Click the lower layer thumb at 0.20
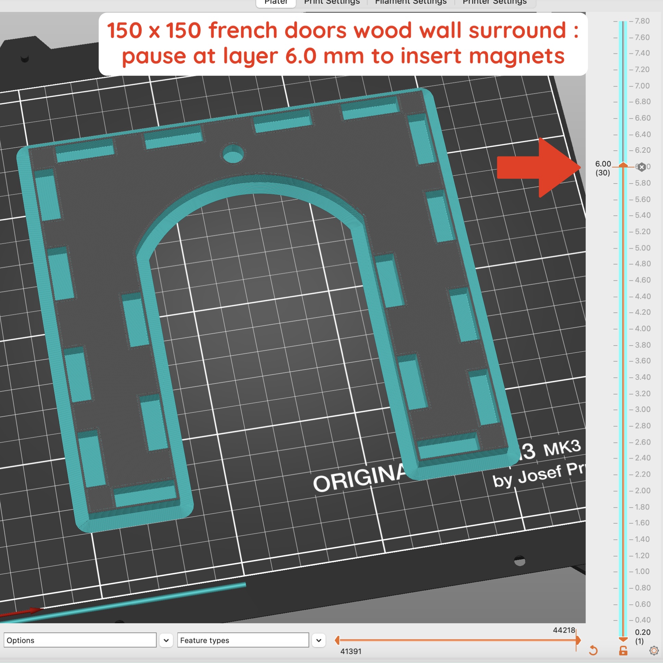The image size is (663, 663). pyautogui.click(x=623, y=639)
